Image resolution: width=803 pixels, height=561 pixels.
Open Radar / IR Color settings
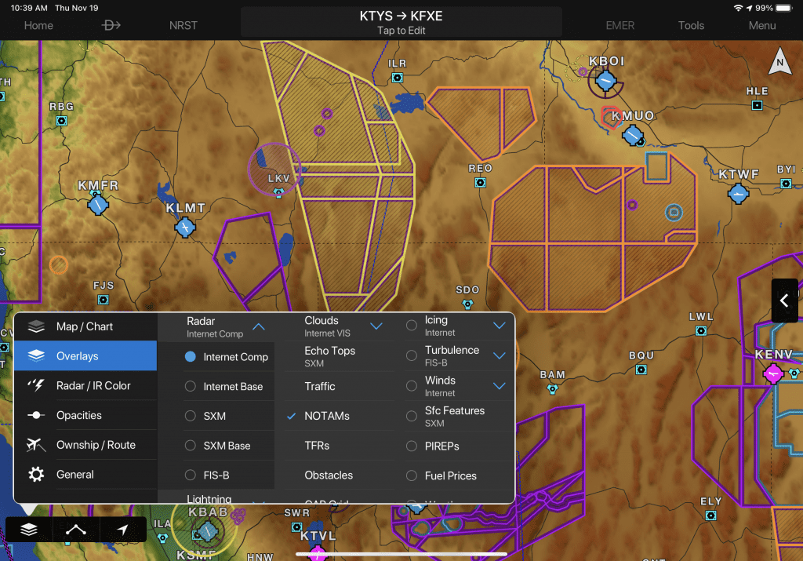pyautogui.click(x=85, y=386)
